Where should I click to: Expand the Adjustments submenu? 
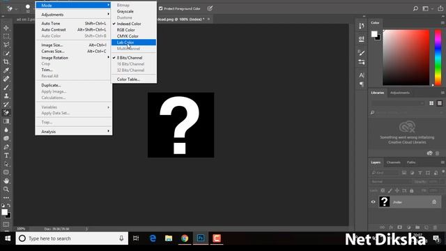pyautogui.click(x=74, y=15)
